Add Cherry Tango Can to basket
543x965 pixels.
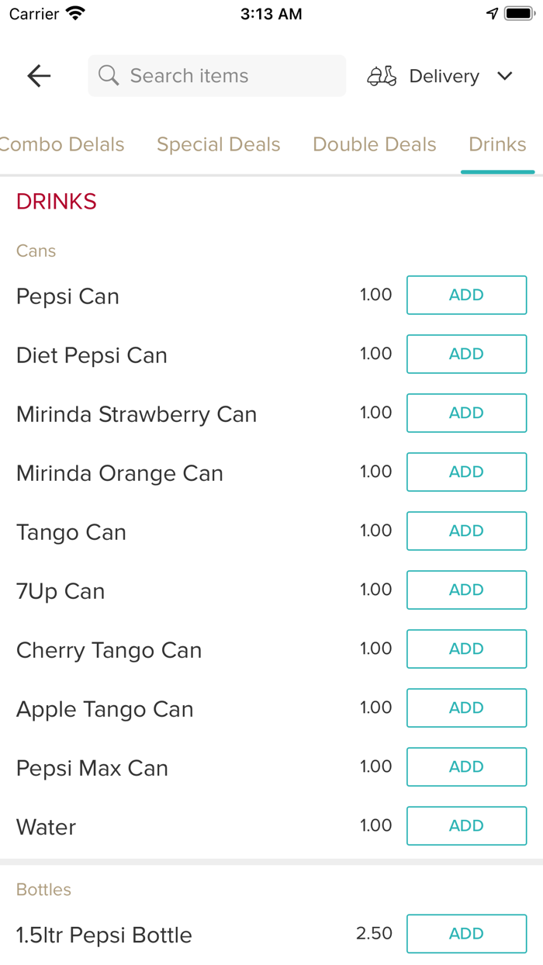466,649
